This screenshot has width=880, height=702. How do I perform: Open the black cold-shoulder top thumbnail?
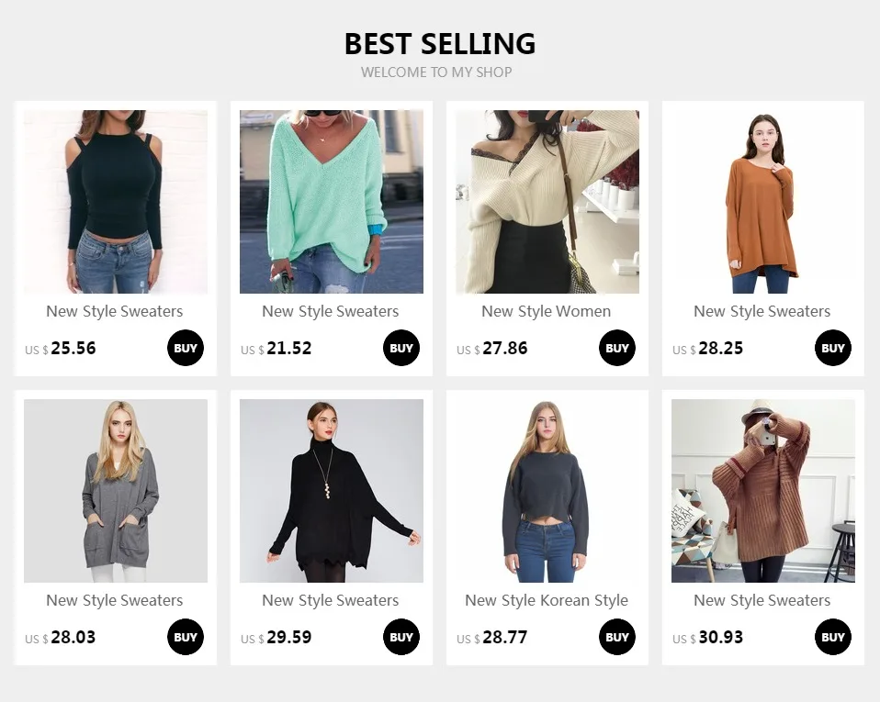[116, 202]
